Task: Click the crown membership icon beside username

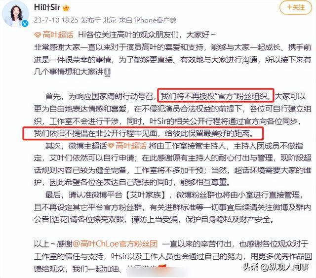Action: [x=66, y=8]
